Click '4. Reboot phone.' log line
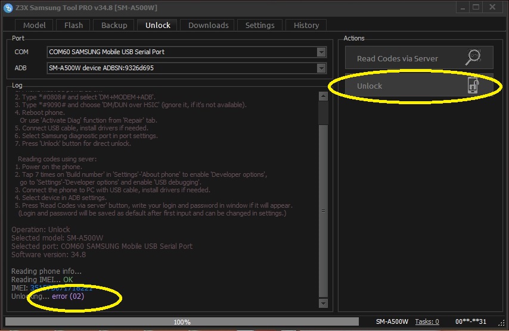This screenshot has width=509, height=331. click(x=39, y=113)
